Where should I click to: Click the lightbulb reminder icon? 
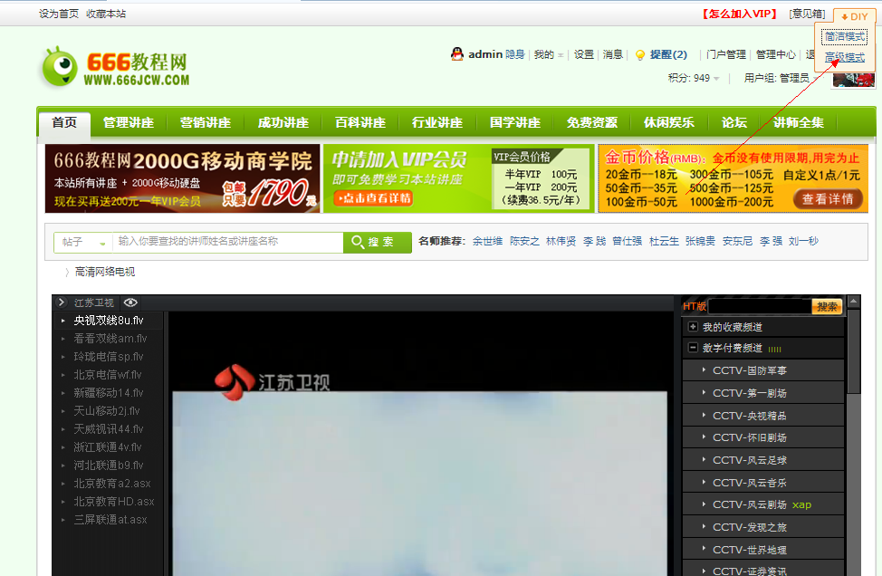(x=640, y=55)
